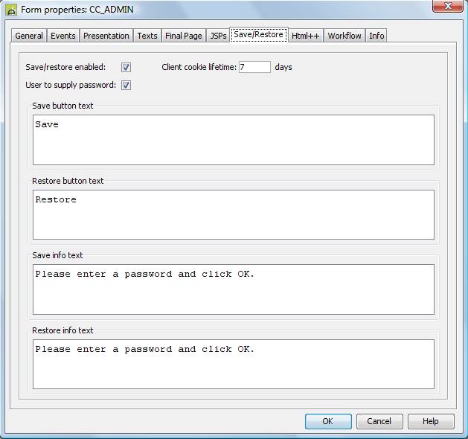Select the Presentation tab
The width and height of the screenshot is (468, 439).
coord(106,36)
